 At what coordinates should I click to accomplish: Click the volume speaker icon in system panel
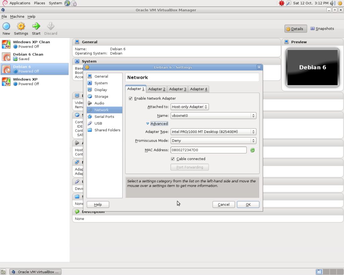tap(332, 3)
